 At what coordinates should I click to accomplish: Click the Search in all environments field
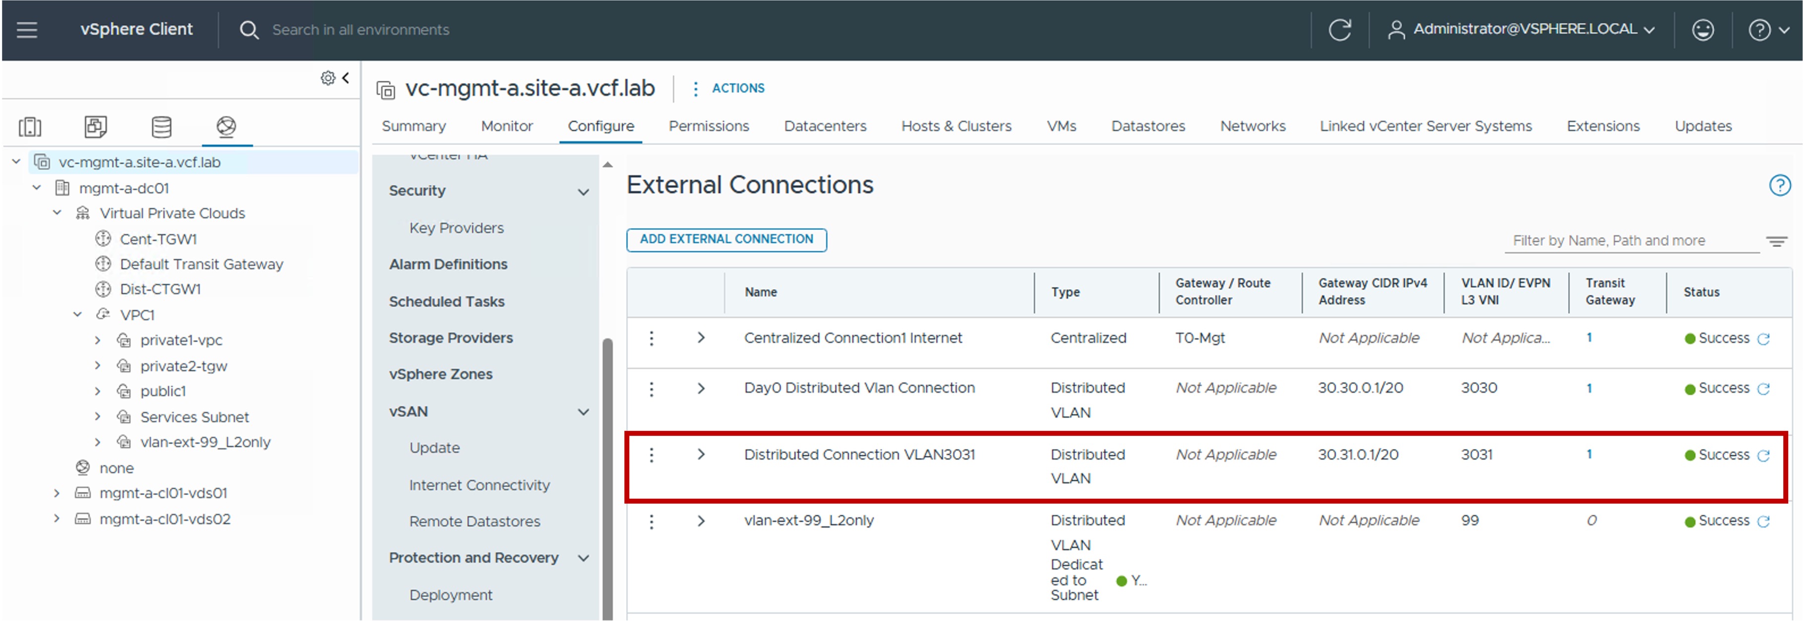361,30
